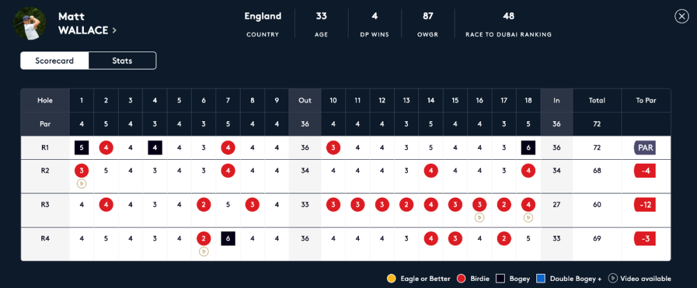Image resolution: width=697 pixels, height=288 pixels.
Task: Switch to the Stats tab
Action: click(122, 61)
